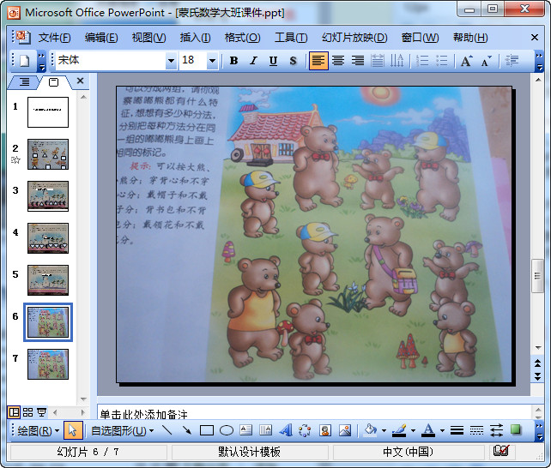Click the Decrease indent icon
The width and height of the screenshot is (551, 468).
point(512,61)
